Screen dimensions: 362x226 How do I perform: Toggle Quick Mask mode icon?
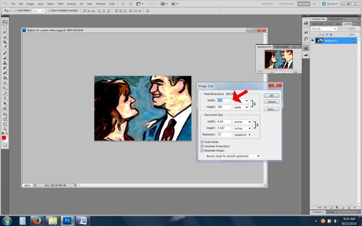pyautogui.click(x=5, y=145)
